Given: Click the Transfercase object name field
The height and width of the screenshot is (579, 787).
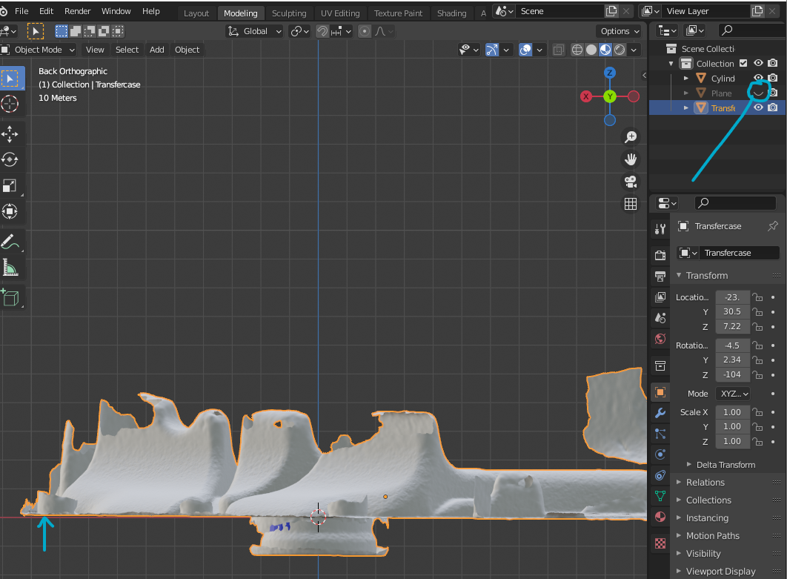Looking at the screenshot, I should 738,253.
